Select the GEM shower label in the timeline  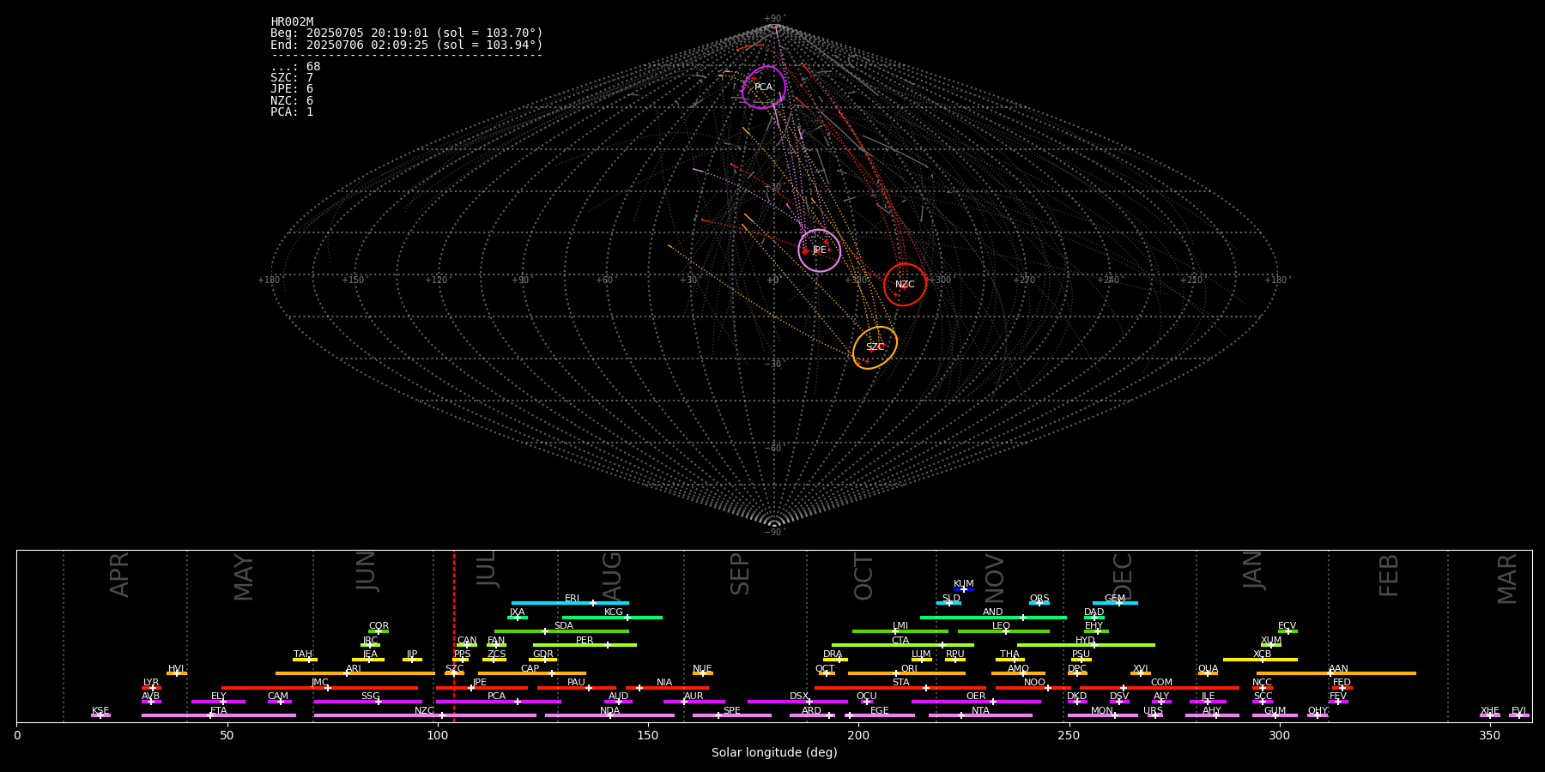(x=1115, y=599)
